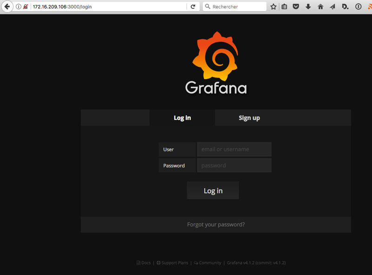Open the downloads arrow icon
Image resolution: width=372 pixels, height=275 pixels.
(x=308, y=7)
